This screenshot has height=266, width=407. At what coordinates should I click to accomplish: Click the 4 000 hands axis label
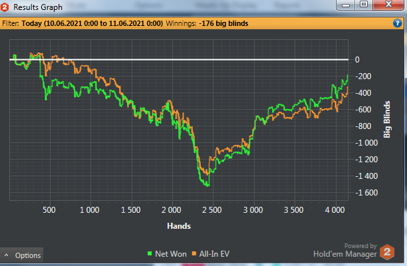coord(335,209)
